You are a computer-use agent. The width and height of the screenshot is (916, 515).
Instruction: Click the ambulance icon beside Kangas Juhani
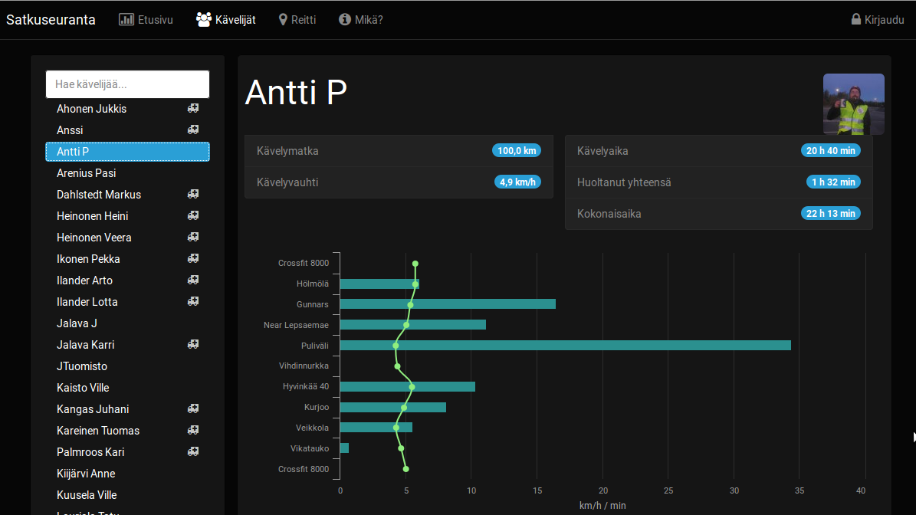tap(193, 408)
